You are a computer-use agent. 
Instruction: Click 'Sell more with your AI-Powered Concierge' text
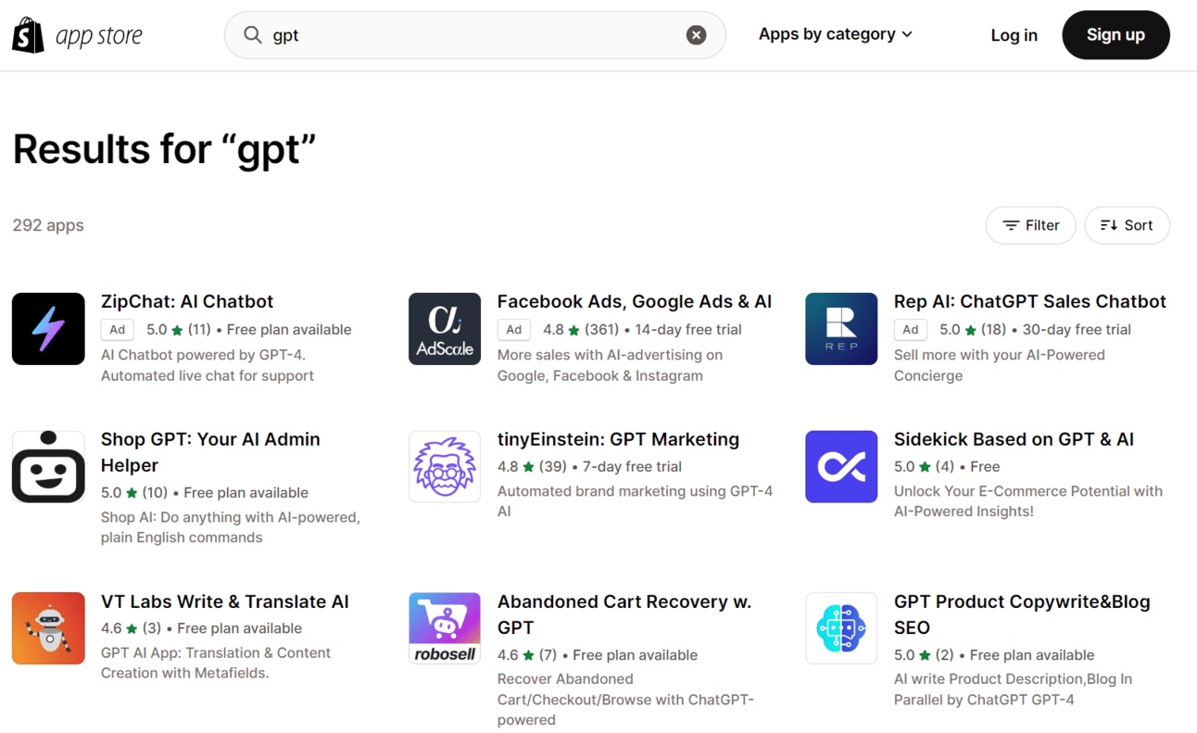click(x=1000, y=365)
